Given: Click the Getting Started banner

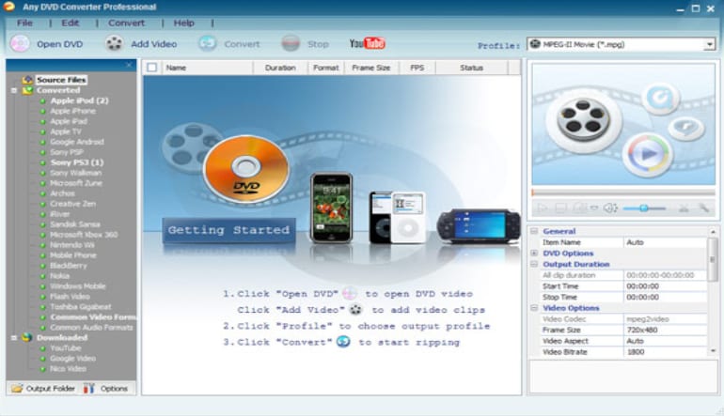Looking at the screenshot, I should tap(229, 230).
